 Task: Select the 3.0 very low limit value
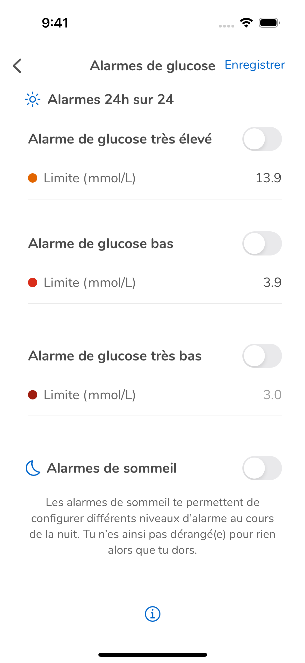[x=272, y=395]
